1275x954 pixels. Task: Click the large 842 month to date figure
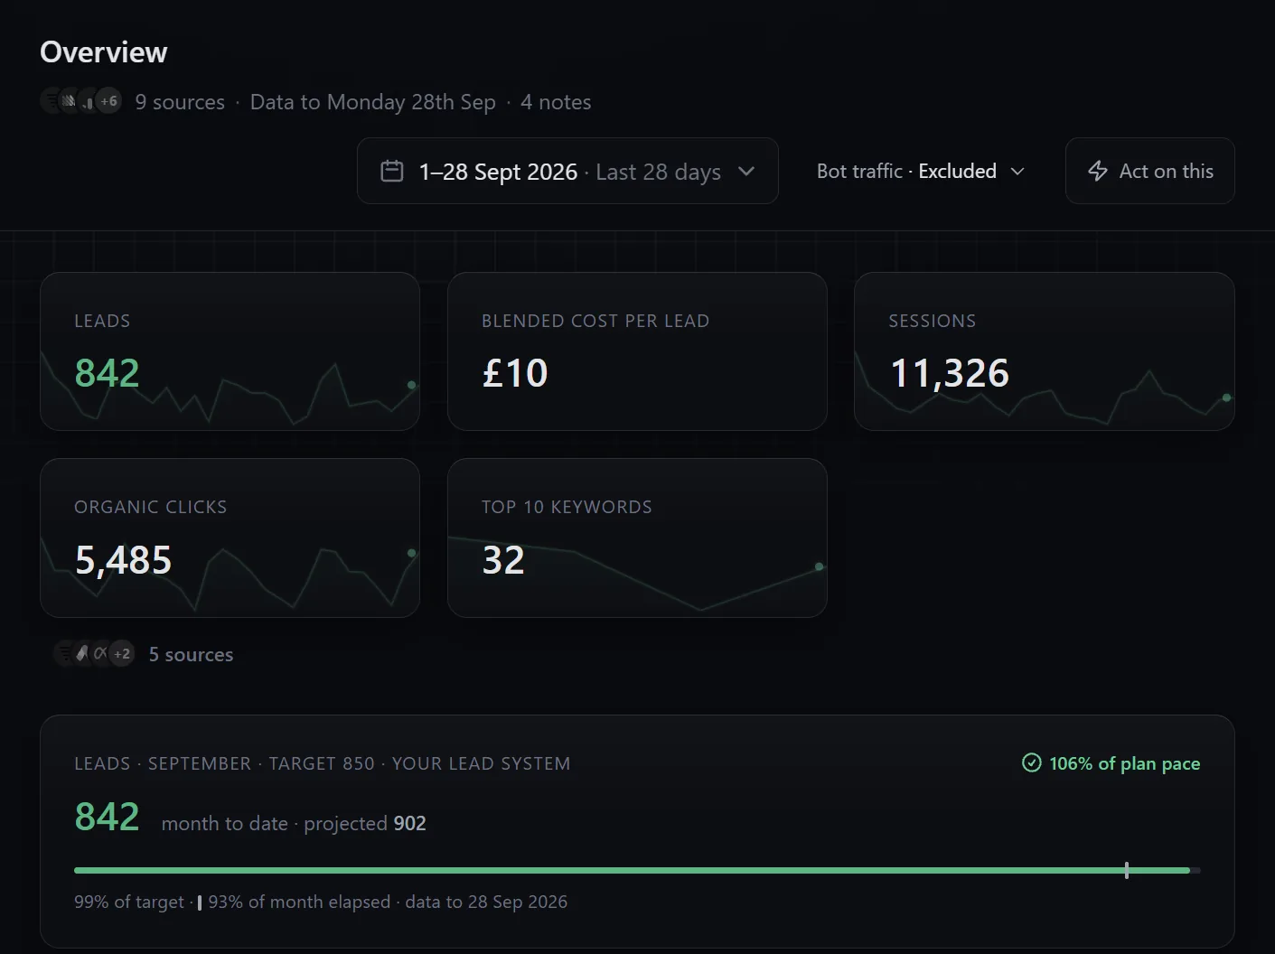click(x=107, y=817)
